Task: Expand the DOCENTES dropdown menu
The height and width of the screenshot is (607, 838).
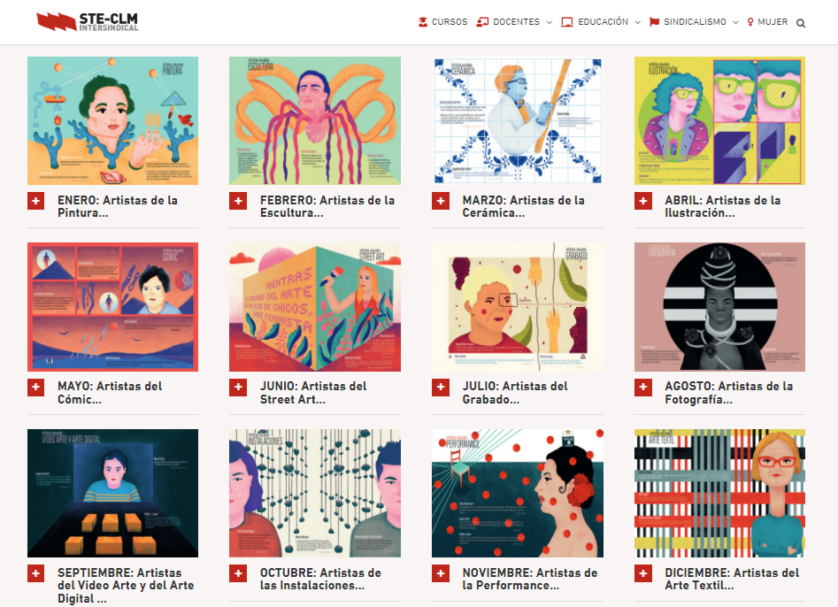Action: (514, 22)
